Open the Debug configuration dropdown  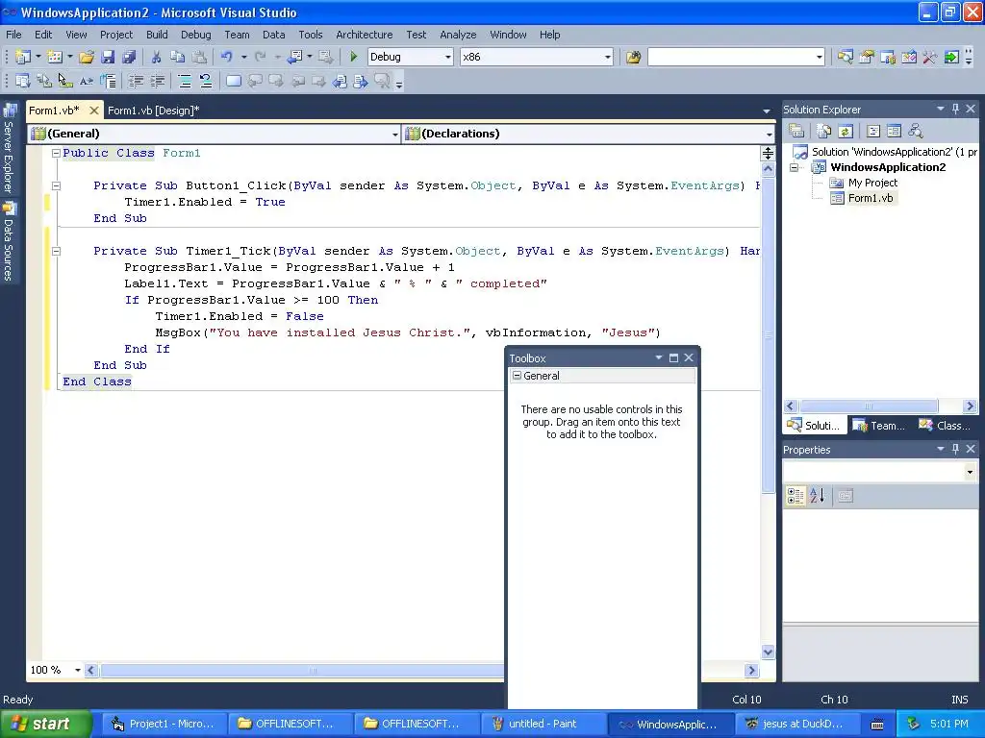tap(448, 57)
